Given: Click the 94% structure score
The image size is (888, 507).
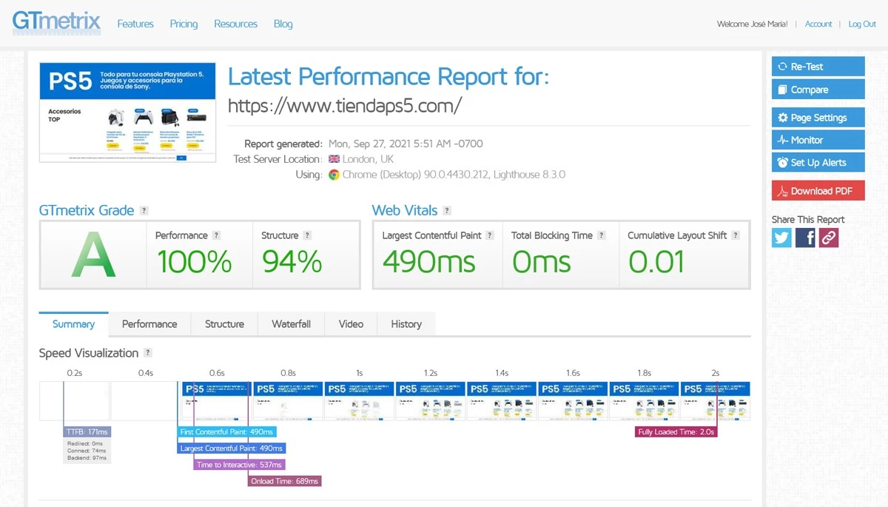Looking at the screenshot, I should [292, 262].
